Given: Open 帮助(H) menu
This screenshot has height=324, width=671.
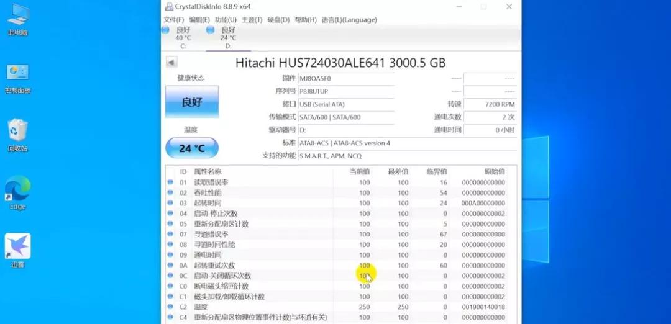Looking at the screenshot, I should (x=306, y=20).
